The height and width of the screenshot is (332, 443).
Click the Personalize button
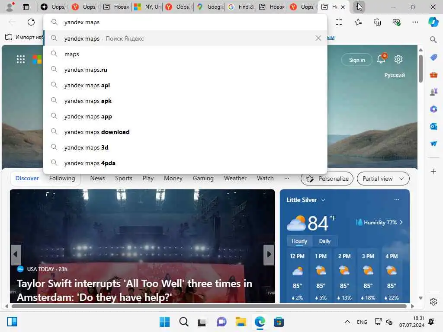(x=327, y=179)
